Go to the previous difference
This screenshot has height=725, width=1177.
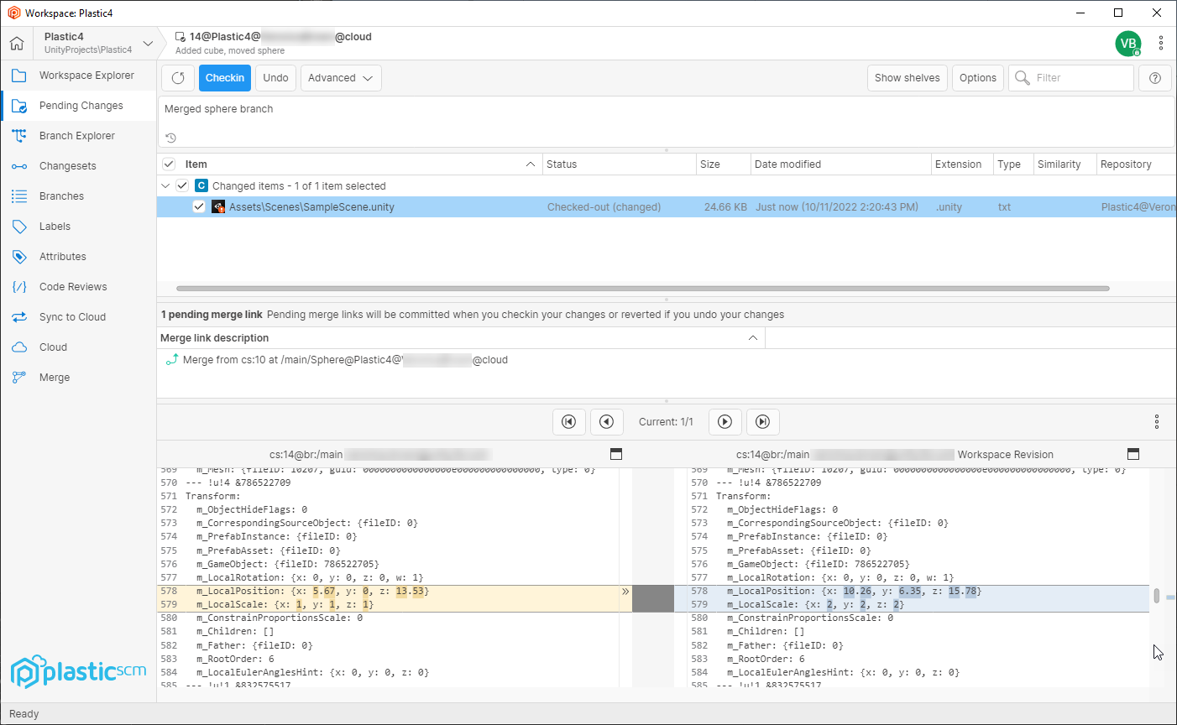pyautogui.click(x=606, y=421)
